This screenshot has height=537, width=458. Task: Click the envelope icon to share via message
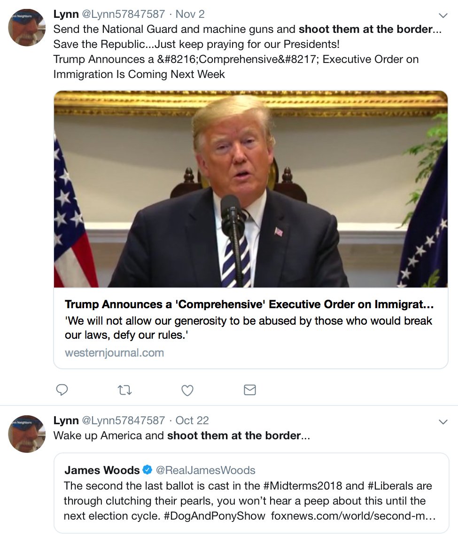[x=250, y=390]
